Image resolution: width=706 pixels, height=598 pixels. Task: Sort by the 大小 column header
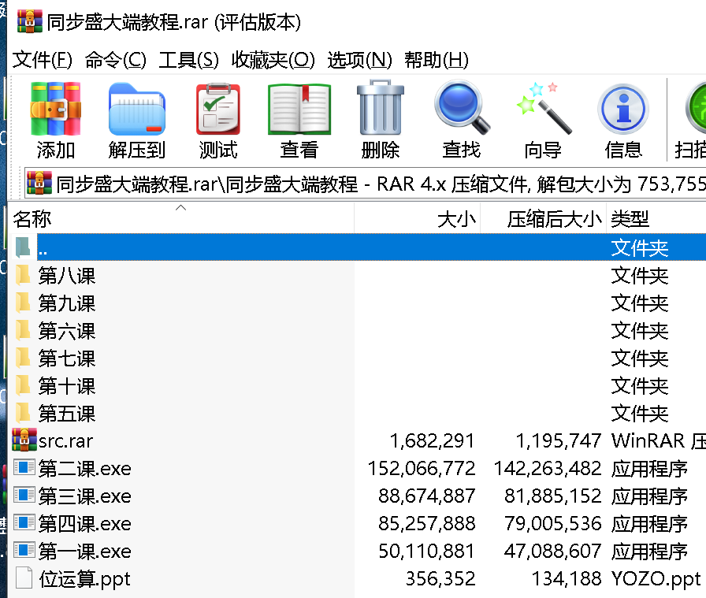[418, 219]
